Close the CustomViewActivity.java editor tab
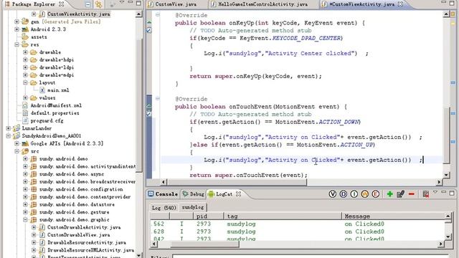 point(400,4)
